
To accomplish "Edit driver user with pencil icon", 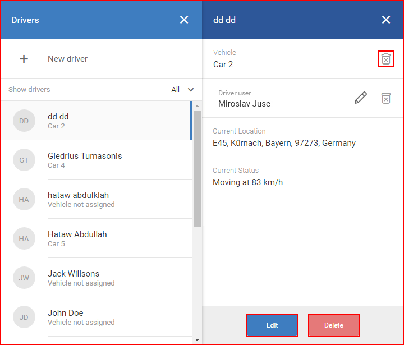I will (x=361, y=98).
